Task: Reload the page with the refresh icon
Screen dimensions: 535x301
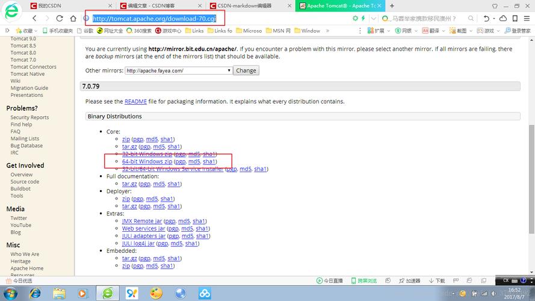Action: [x=60, y=18]
